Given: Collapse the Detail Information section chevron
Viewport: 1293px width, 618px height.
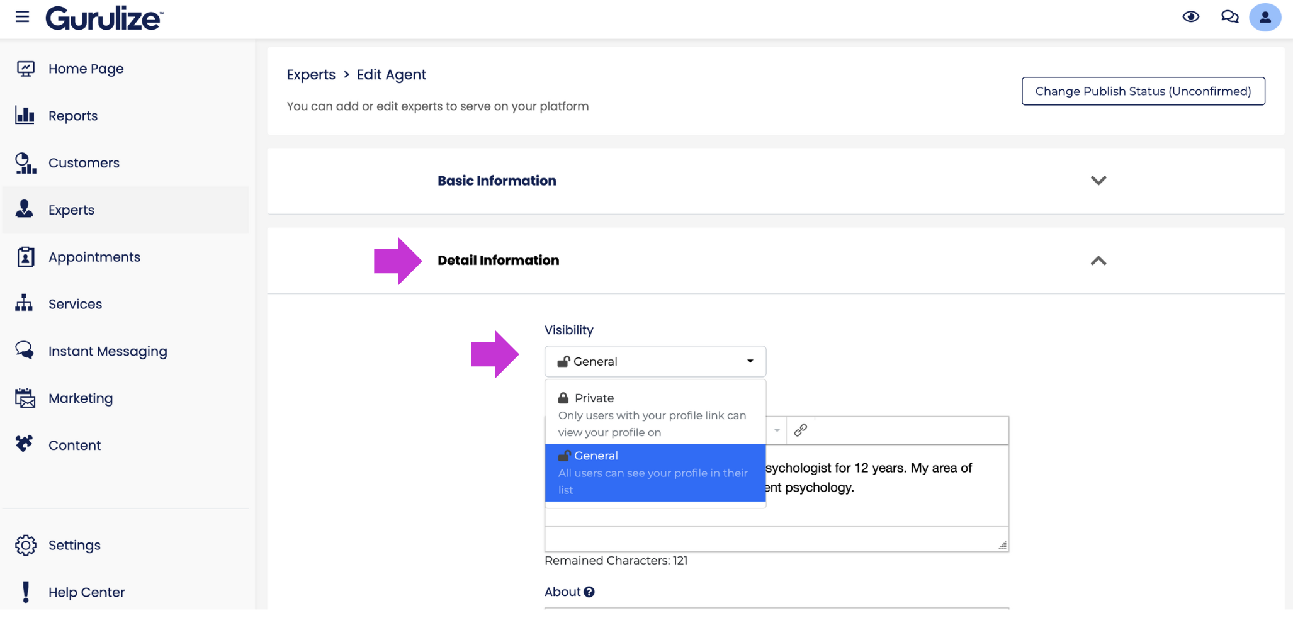Looking at the screenshot, I should click(1098, 261).
